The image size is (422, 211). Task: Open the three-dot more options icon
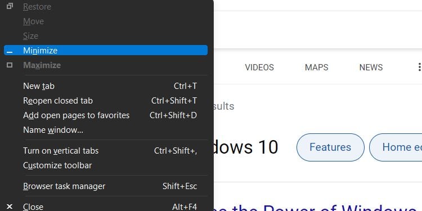(419, 68)
